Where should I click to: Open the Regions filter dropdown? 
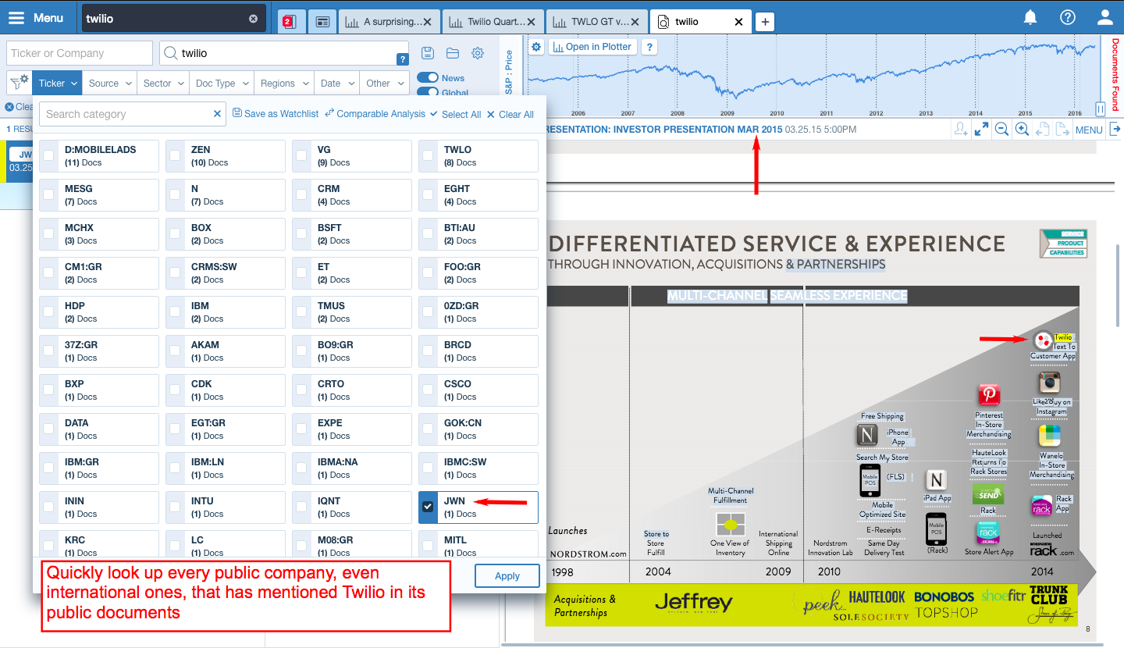coord(284,83)
